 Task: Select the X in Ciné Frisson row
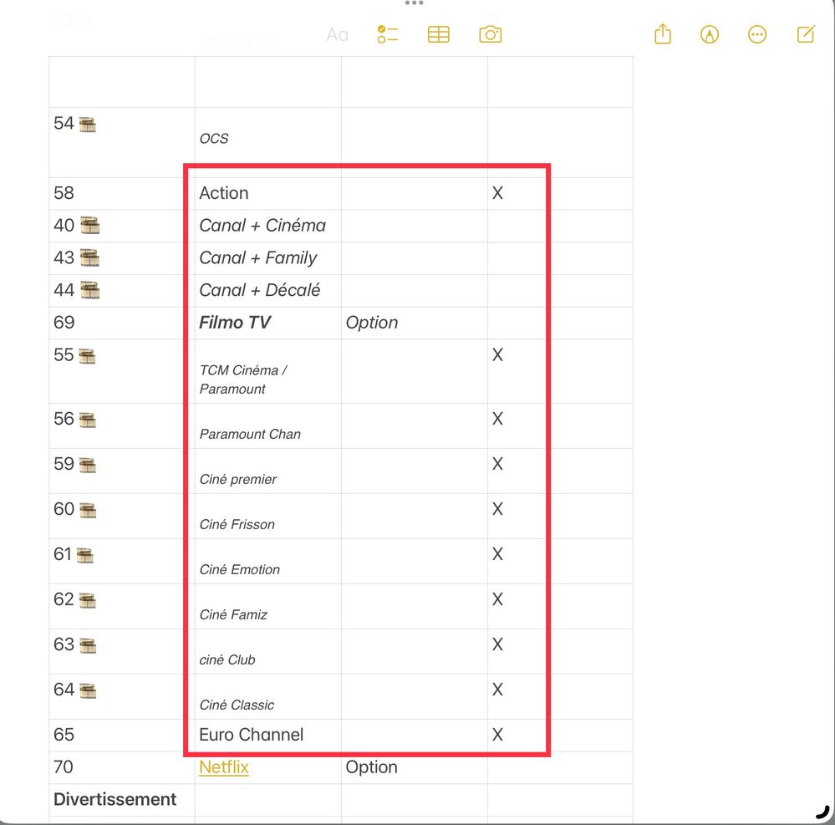[x=497, y=509]
